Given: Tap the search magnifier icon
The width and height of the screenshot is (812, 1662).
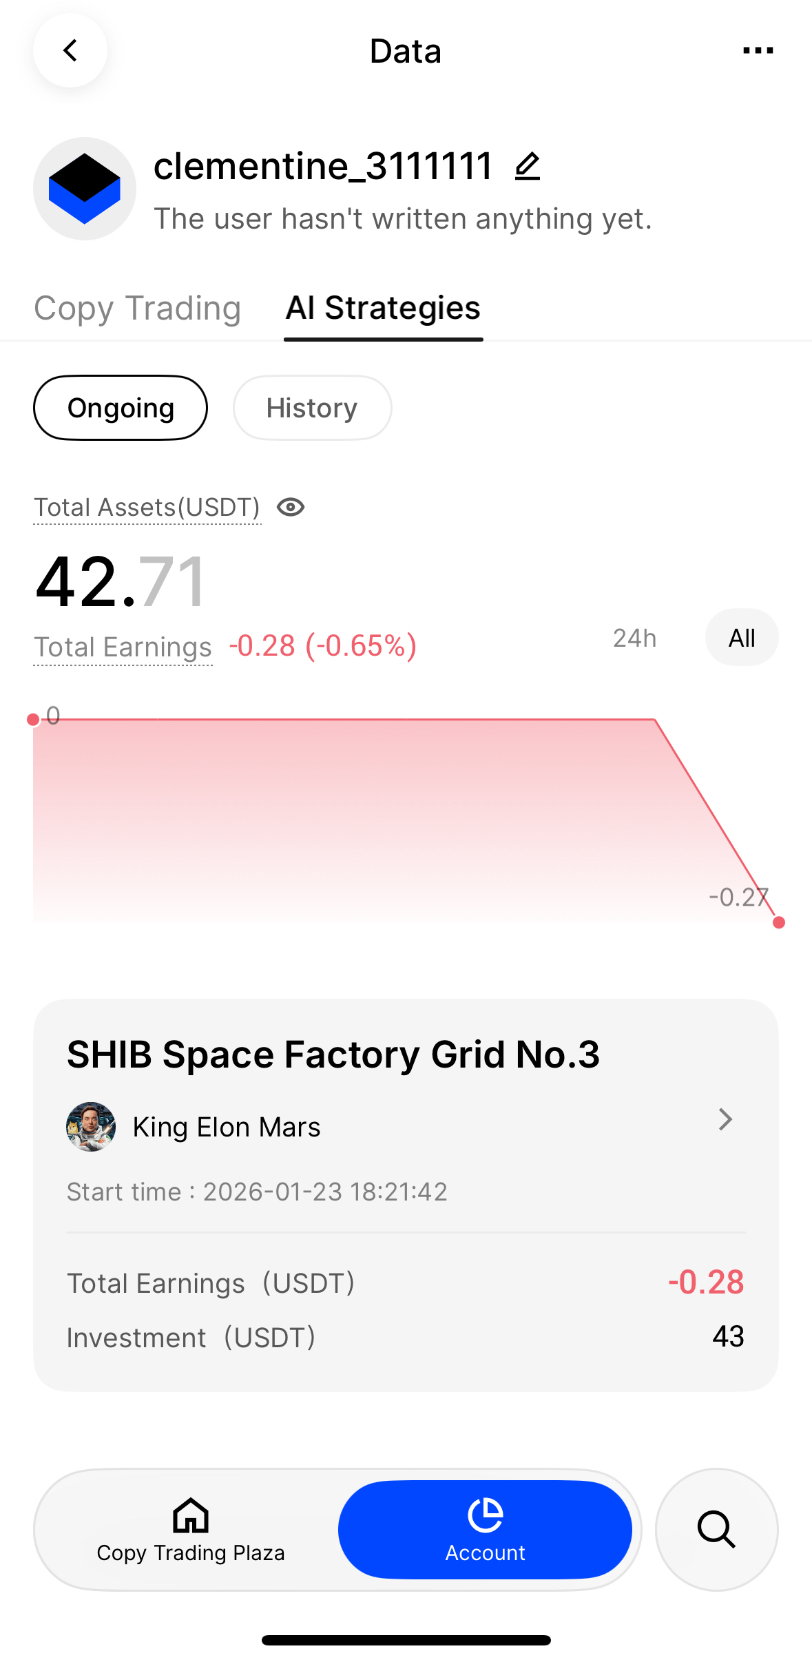Looking at the screenshot, I should [x=716, y=1529].
